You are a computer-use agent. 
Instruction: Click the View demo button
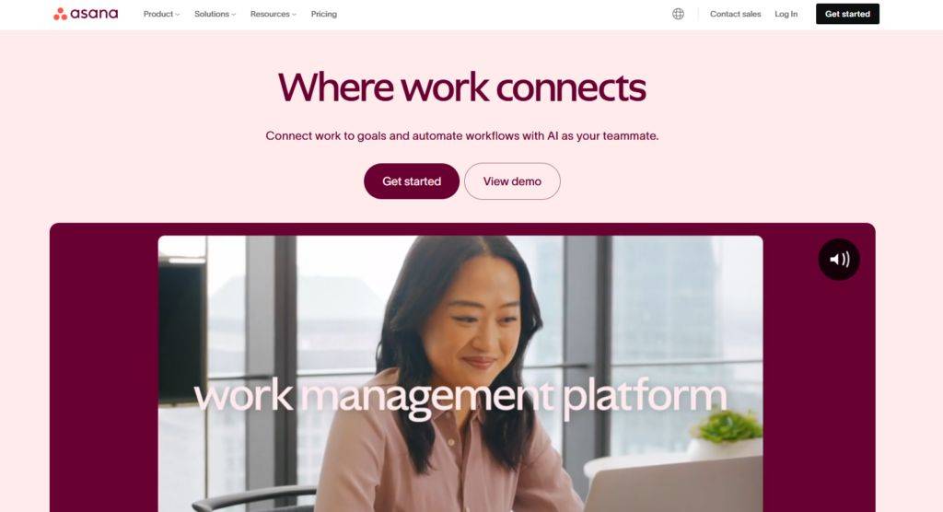point(512,181)
